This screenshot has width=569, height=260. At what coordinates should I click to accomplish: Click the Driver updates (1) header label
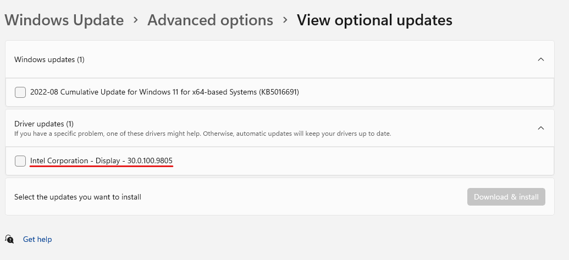pyautogui.click(x=44, y=124)
